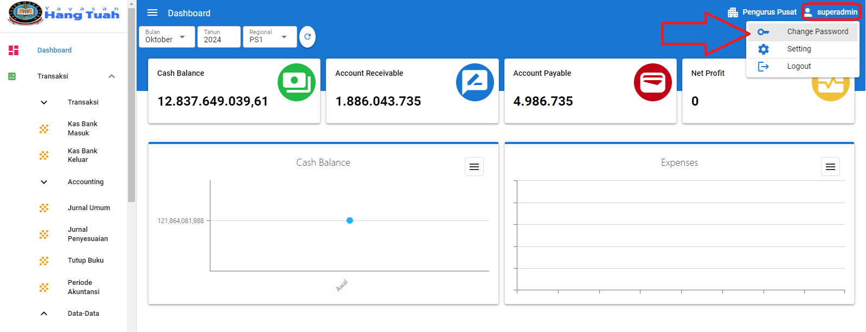866x332 pixels.
Task: Open the Cash Balance chart menu icon
Action: pyautogui.click(x=474, y=167)
